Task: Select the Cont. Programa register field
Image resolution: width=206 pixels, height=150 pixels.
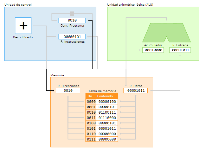Action: coord(72,20)
